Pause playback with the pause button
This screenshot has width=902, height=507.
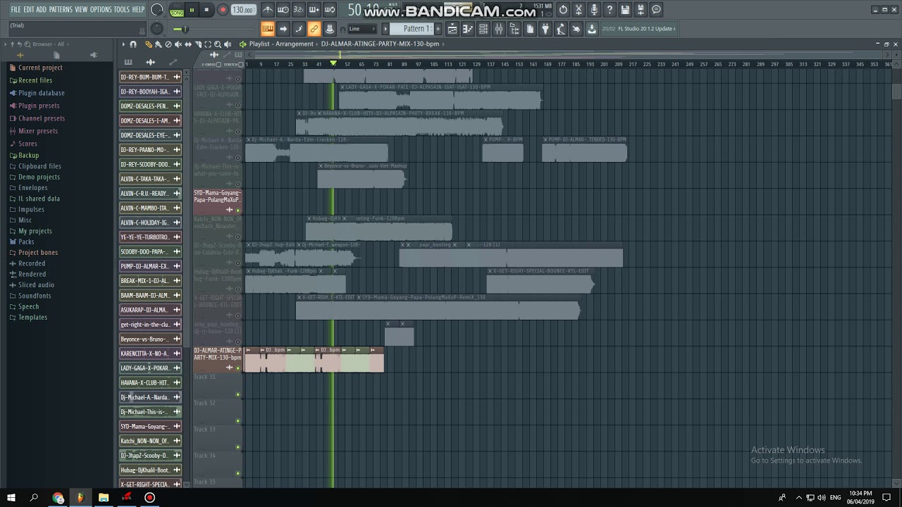(192, 10)
